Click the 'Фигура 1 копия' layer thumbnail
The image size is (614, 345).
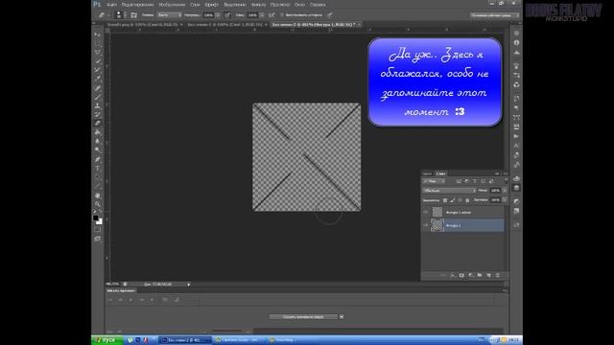(x=437, y=213)
